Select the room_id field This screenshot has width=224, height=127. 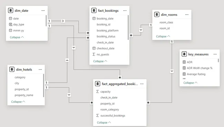pyautogui.click(x=165, y=28)
